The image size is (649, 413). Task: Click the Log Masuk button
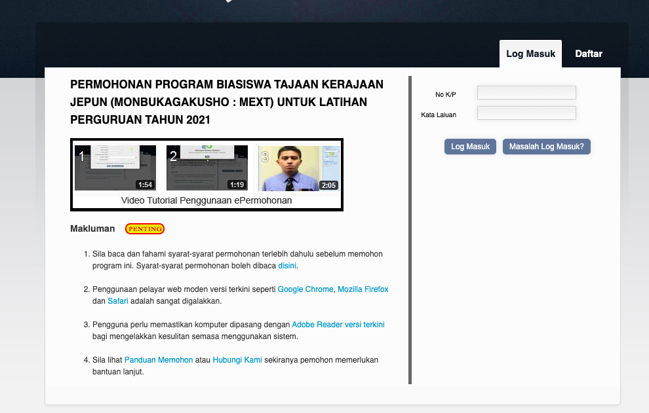point(470,147)
